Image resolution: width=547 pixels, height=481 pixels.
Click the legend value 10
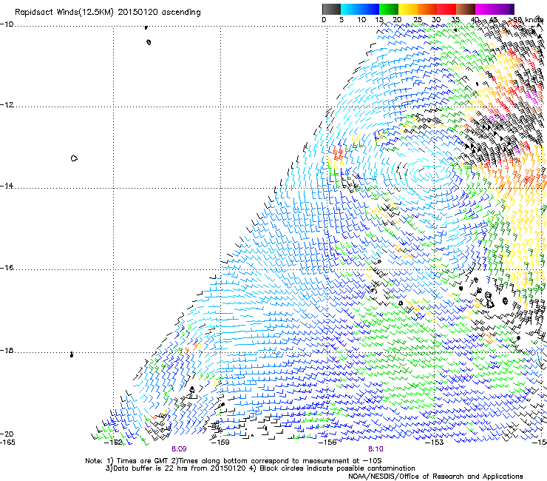[x=361, y=19]
